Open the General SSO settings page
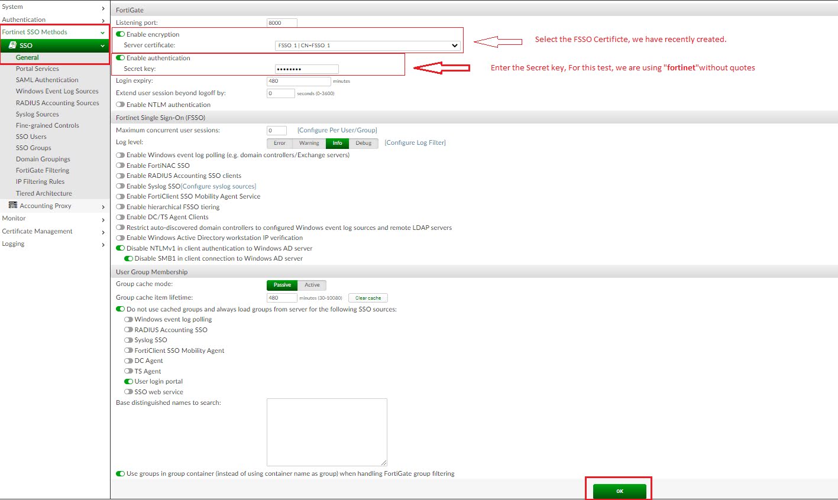This screenshot has height=500, width=838. (27, 57)
